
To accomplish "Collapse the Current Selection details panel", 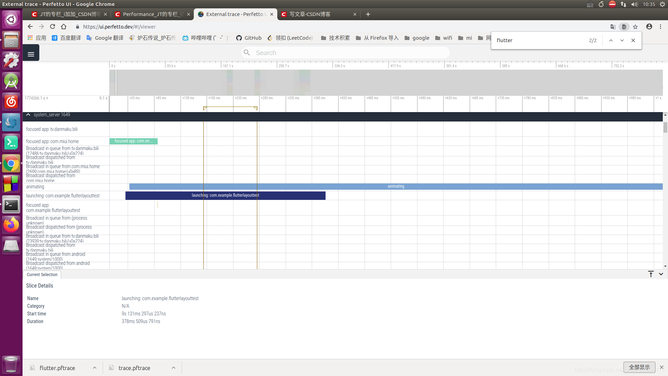I will (x=661, y=274).
